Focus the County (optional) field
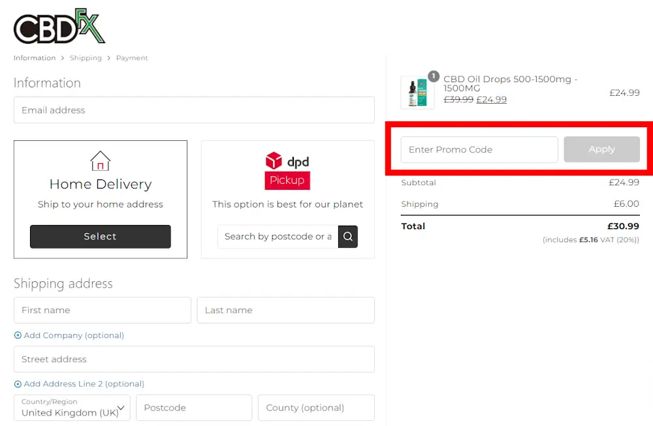 point(316,408)
